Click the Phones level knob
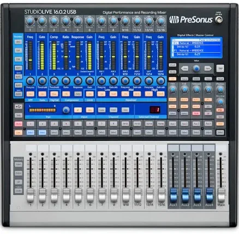 (220, 89)
